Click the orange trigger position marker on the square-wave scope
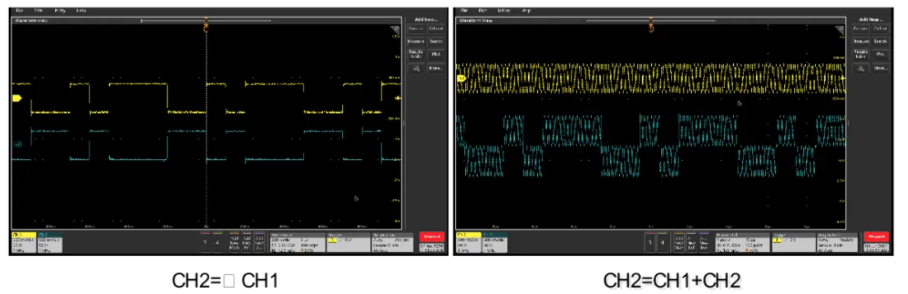Image resolution: width=908 pixels, height=294 pixels. click(206, 28)
